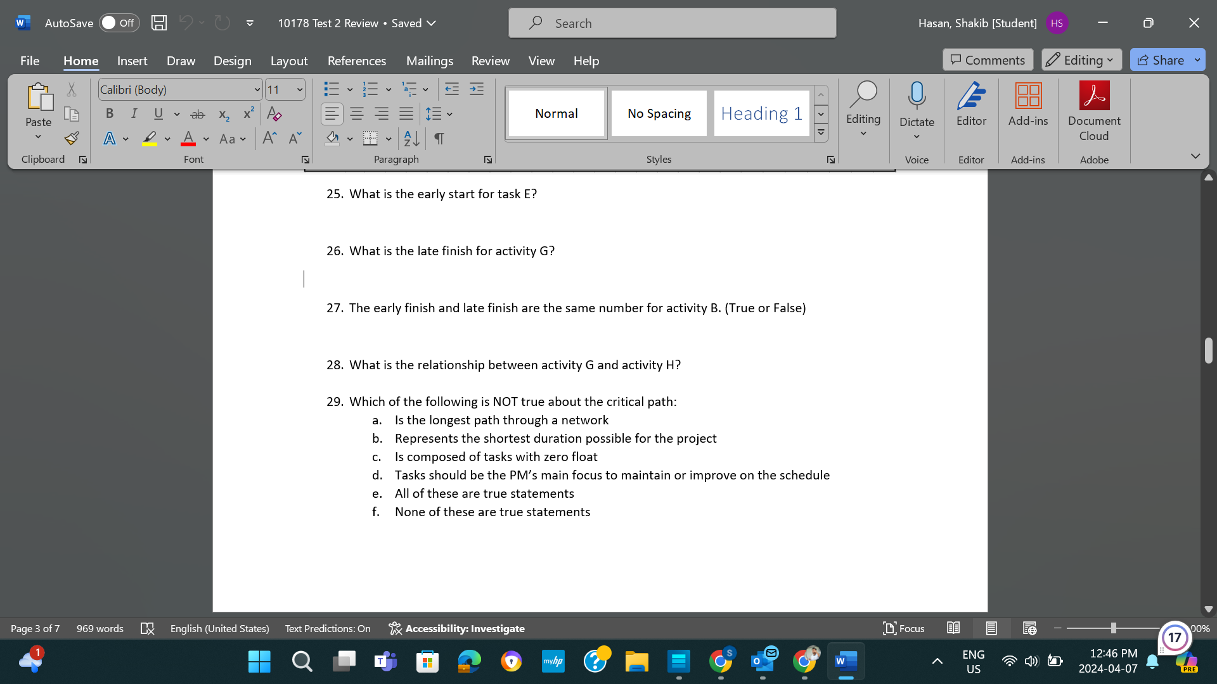Click the Share button
The width and height of the screenshot is (1217, 684).
pos(1166,60)
